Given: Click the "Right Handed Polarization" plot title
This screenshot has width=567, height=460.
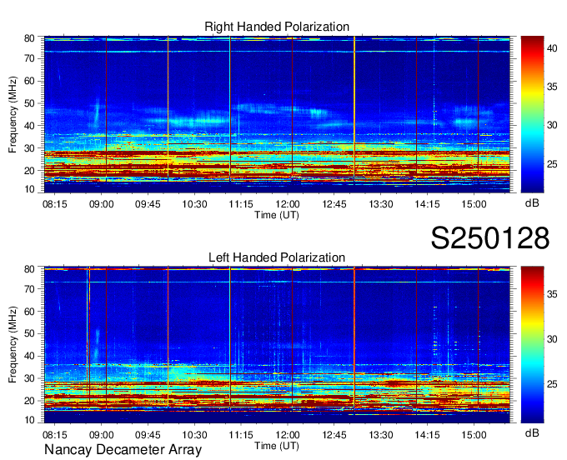Looking at the screenshot, I should (277, 27).
